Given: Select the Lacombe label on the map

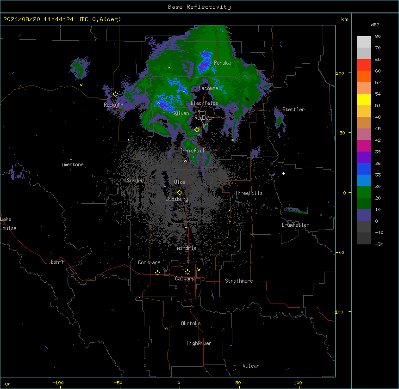Looking at the screenshot, I should 208,88.
